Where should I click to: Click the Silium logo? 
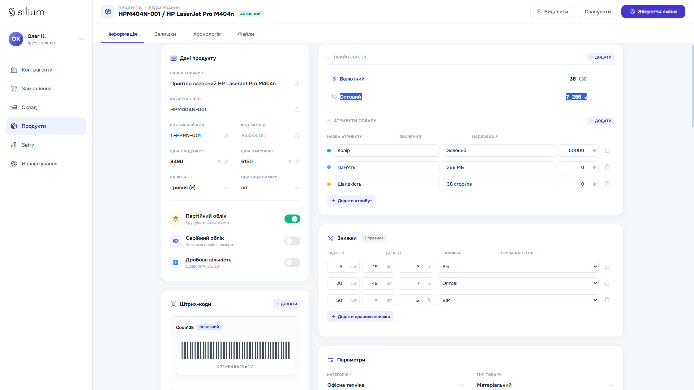[x=26, y=12]
